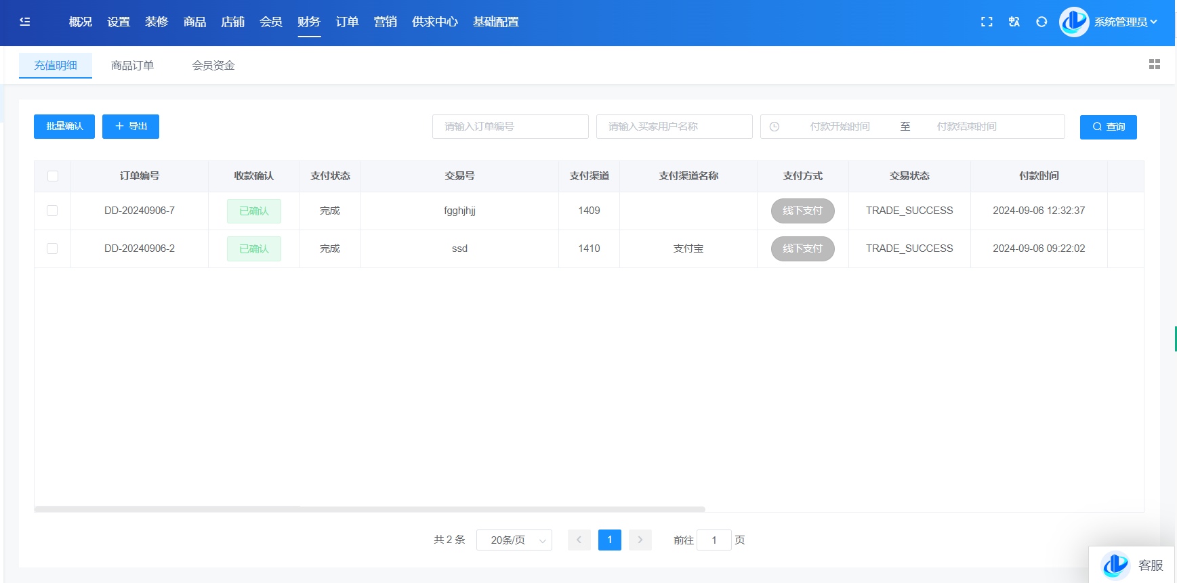The image size is (1177, 583).
Task: Focus the order number input field
Action: click(x=510, y=127)
